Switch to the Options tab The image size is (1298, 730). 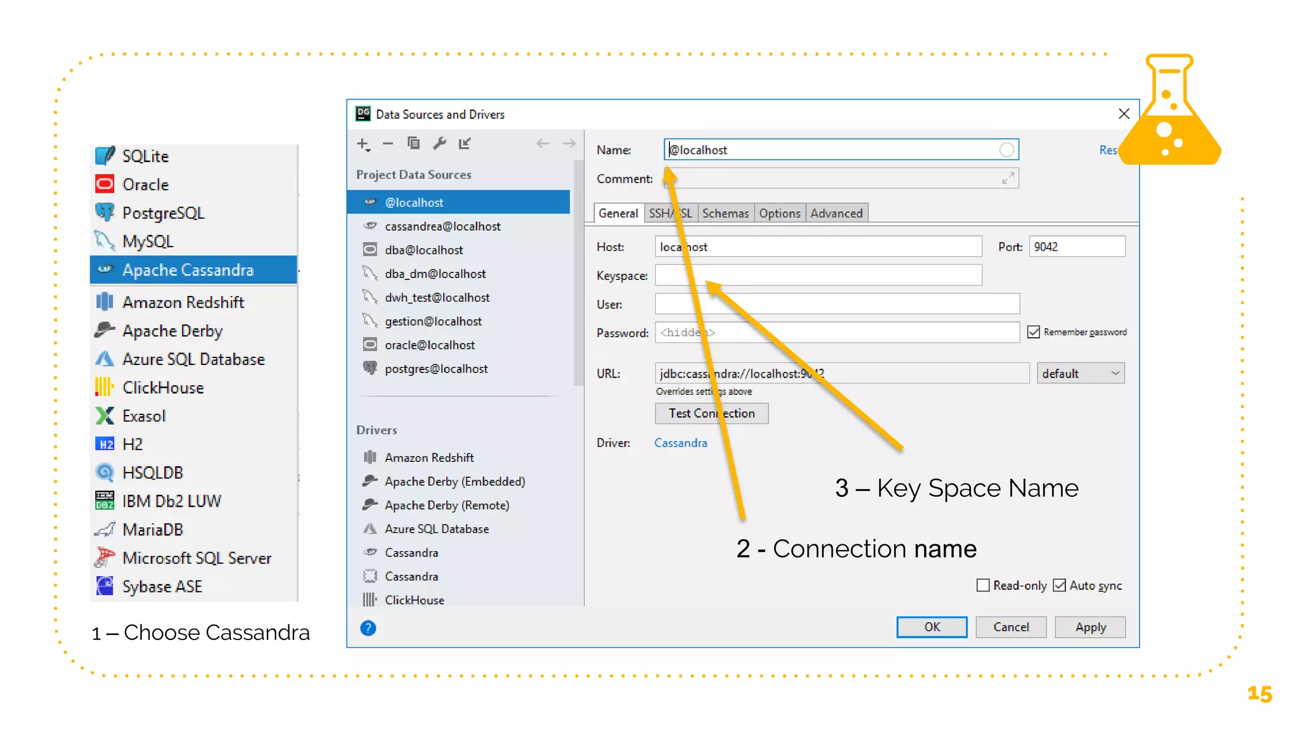click(780, 213)
